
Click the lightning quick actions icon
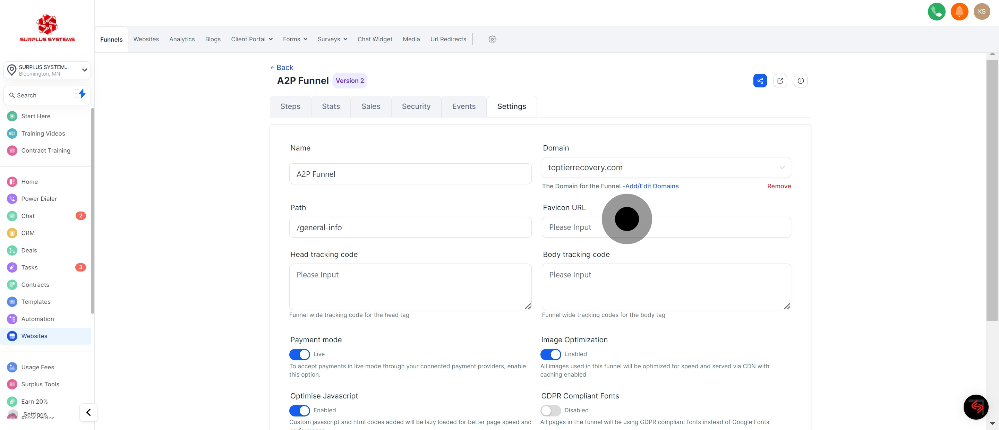[x=82, y=94]
